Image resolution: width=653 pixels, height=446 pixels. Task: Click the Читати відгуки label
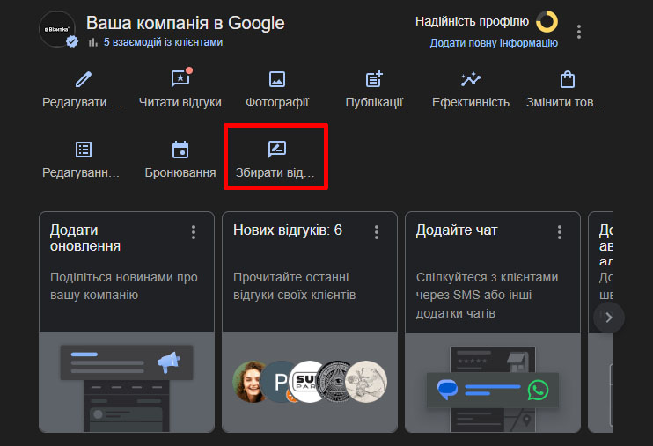(180, 102)
